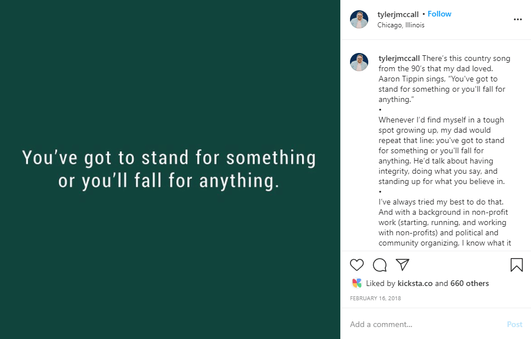The height and width of the screenshot is (339, 531).
Task: Open post options via the three dots icon
Action: coord(518,19)
